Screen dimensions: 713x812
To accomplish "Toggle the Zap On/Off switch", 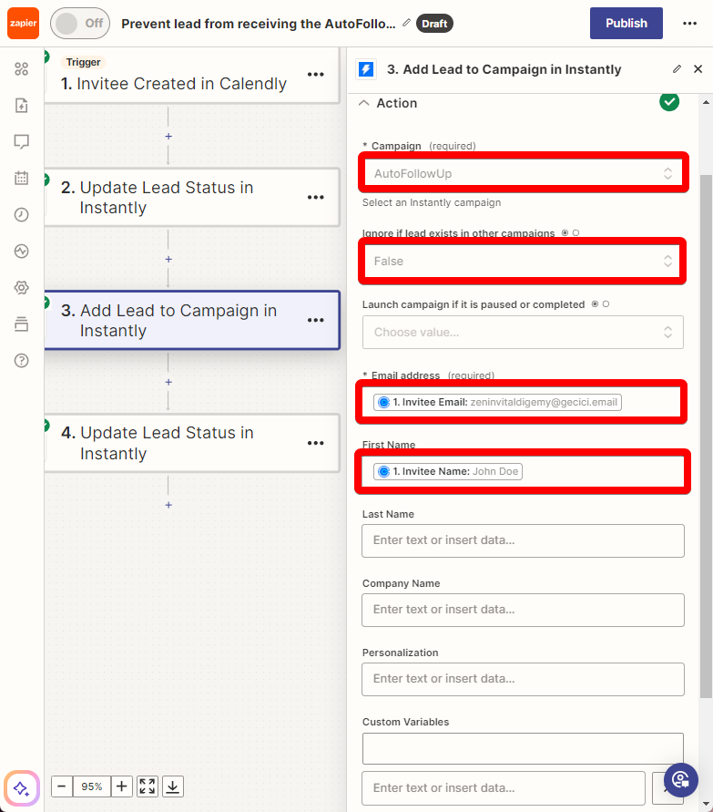I will click(80, 24).
